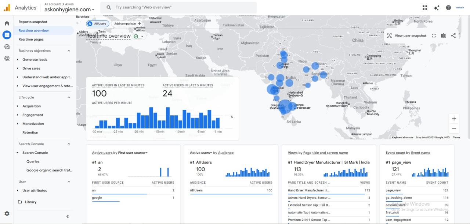The image size is (470, 224).
Task: Click the ga_tracking_demo event row
Action: tap(417, 198)
